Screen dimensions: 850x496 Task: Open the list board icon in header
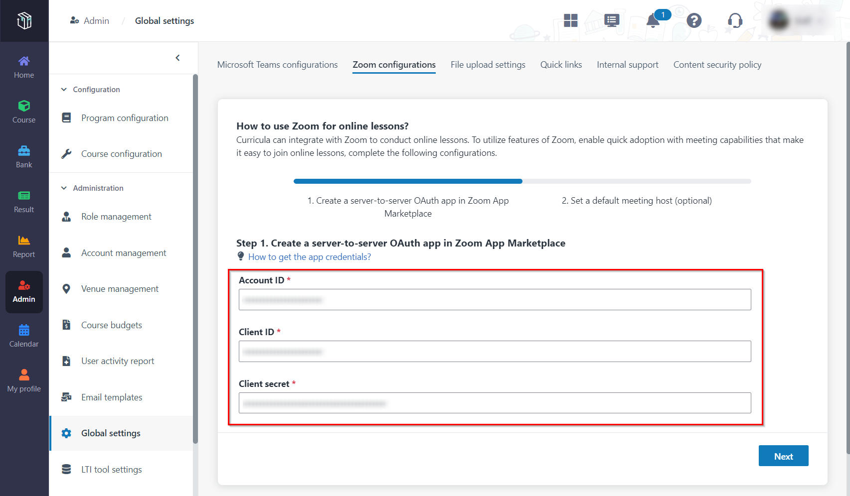(612, 20)
